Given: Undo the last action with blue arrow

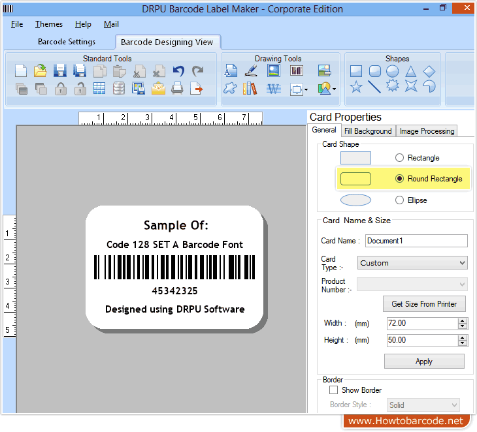Looking at the screenshot, I should point(178,71).
